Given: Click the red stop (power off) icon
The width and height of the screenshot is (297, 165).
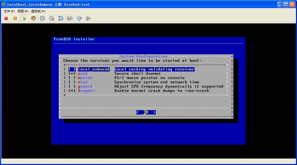Looking at the screenshot, I should point(6,18).
